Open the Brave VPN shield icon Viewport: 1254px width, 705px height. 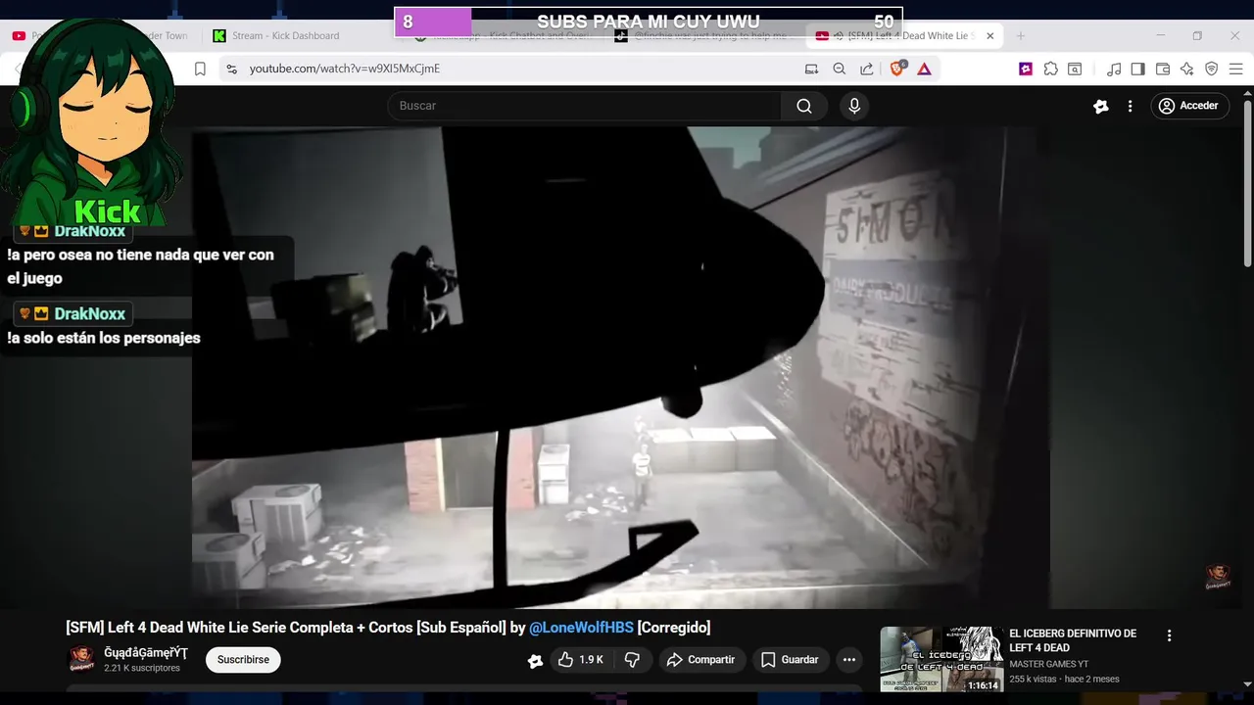pyautogui.click(x=1212, y=69)
